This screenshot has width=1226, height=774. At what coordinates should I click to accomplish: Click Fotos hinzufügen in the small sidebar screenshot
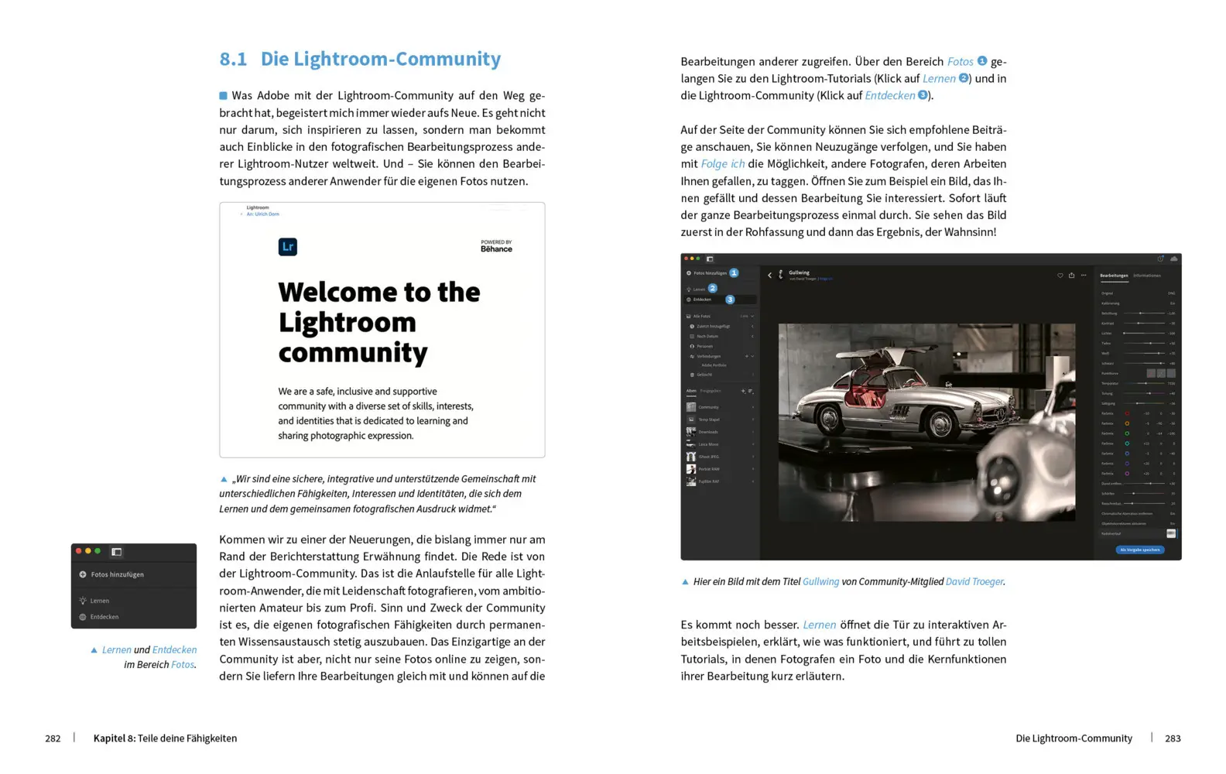point(112,574)
